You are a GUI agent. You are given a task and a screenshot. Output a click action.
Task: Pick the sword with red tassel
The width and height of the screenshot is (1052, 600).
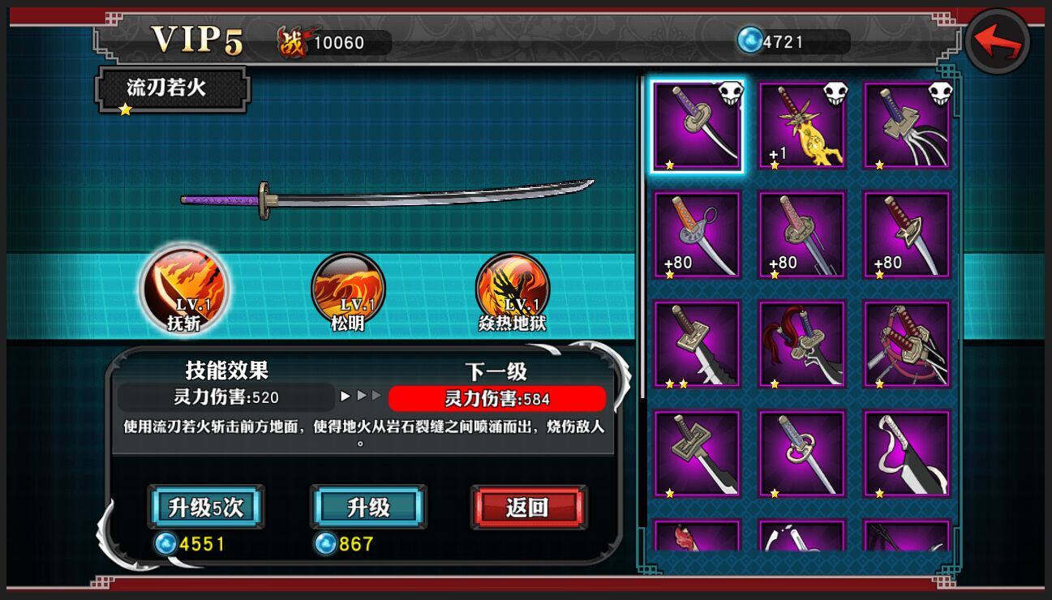[x=802, y=345]
